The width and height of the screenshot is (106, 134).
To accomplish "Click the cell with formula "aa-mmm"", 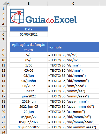I will coord(73,112).
